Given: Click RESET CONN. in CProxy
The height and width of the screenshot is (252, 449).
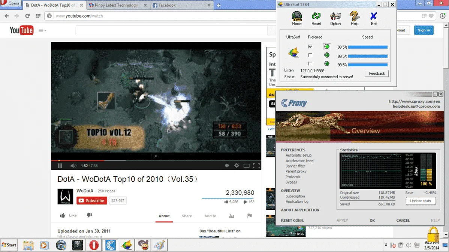Looking at the screenshot, I should pos(292,221).
